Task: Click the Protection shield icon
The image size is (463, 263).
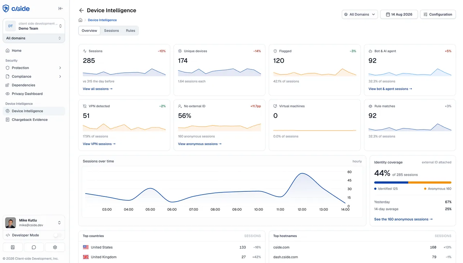Action: click(8, 68)
